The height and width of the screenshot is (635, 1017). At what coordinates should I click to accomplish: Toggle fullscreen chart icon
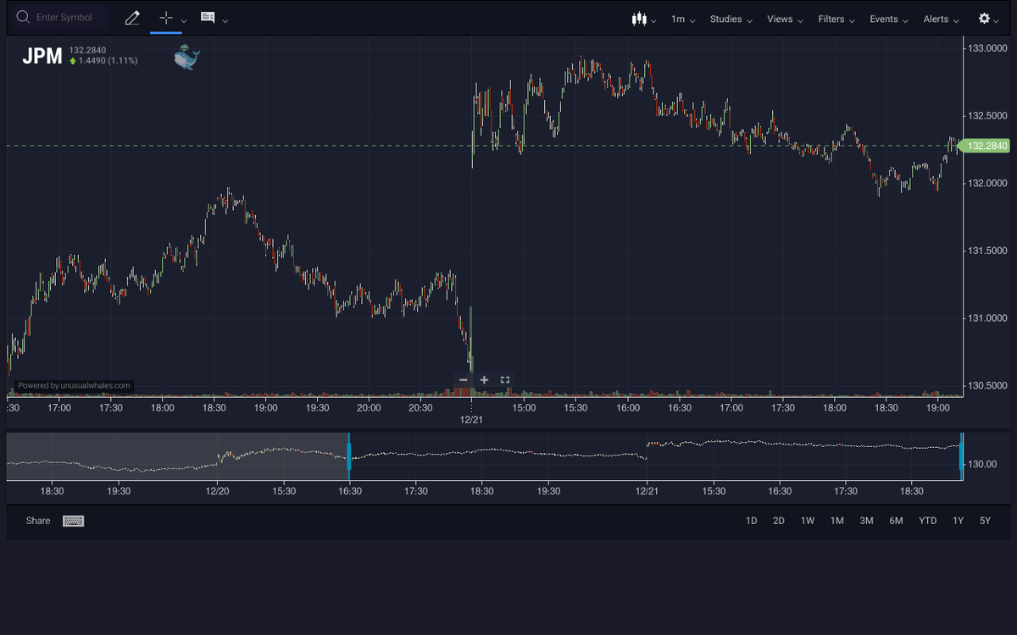[x=505, y=380]
